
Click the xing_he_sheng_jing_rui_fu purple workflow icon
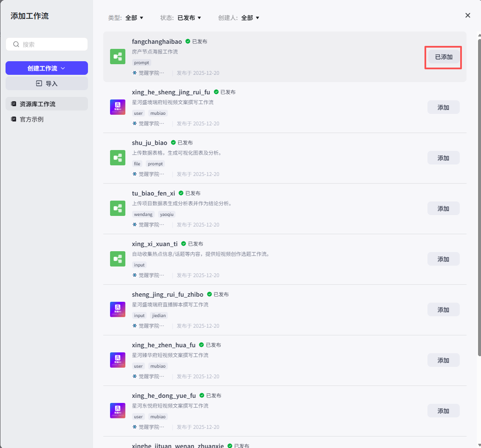coord(118,107)
